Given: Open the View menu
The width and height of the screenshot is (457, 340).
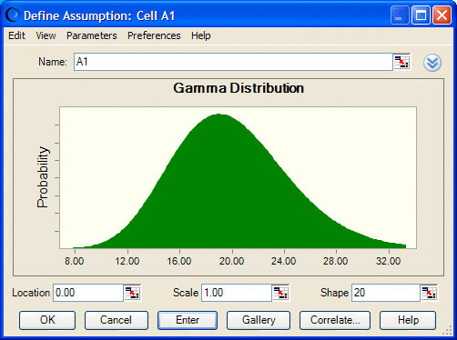Looking at the screenshot, I should pos(46,35).
